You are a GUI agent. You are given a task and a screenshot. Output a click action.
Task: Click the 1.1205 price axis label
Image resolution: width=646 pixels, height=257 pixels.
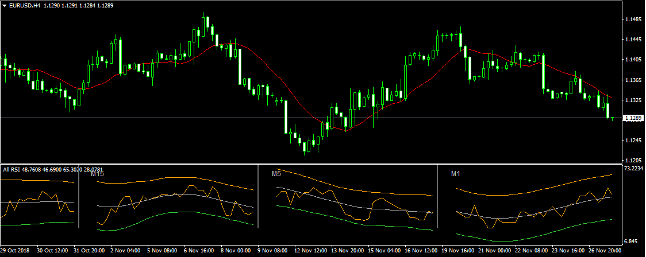point(632,161)
